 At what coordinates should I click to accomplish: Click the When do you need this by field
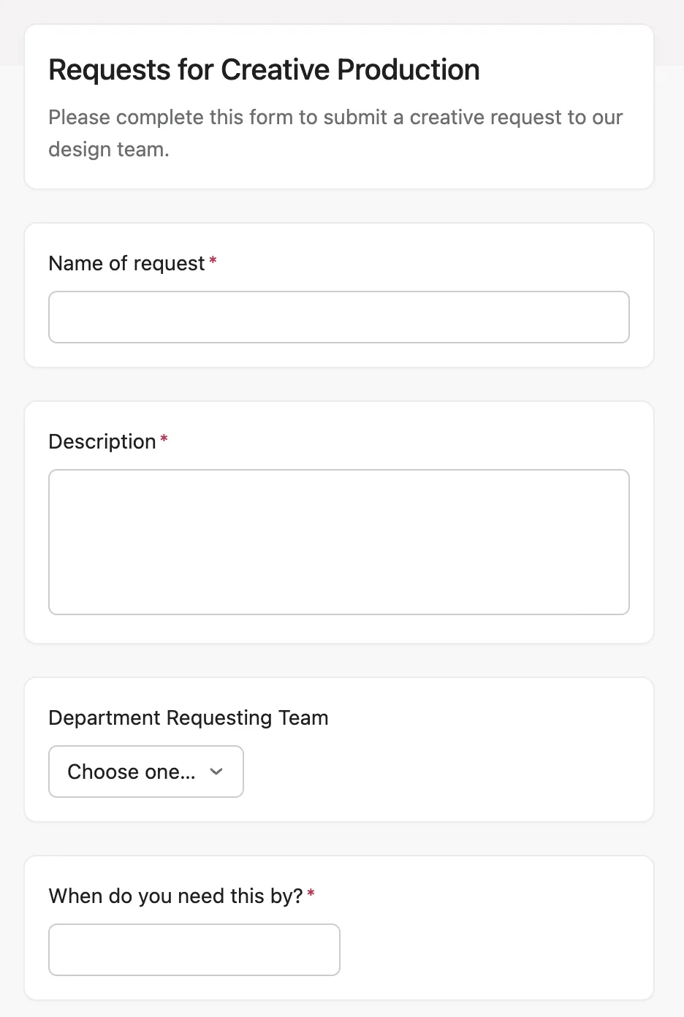[x=194, y=950]
